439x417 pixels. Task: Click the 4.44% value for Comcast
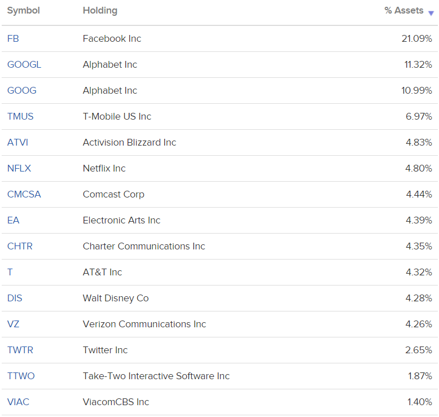pyautogui.click(x=419, y=194)
